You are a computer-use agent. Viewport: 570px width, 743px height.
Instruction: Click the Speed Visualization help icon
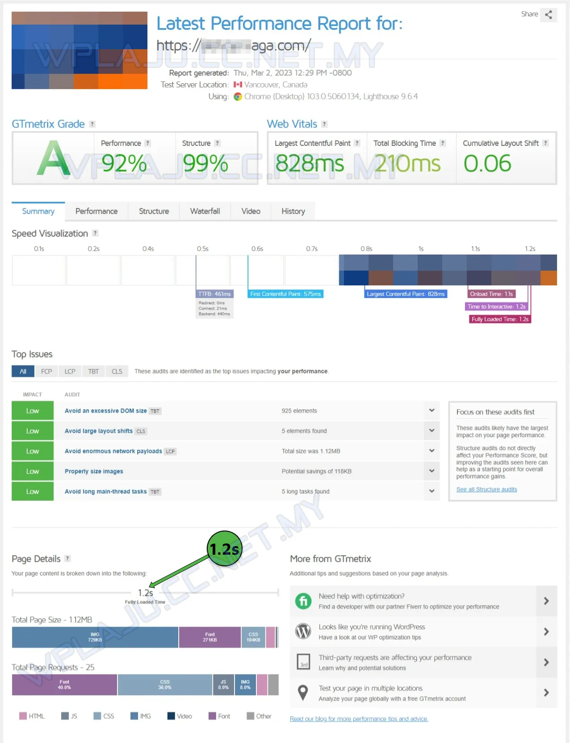(95, 234)
